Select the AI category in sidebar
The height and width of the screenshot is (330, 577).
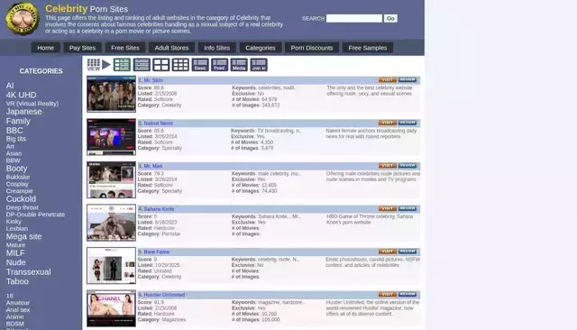coord(10,86)
